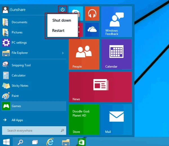Open the News tile
The height and width of the screenshot is (146, 169).
tap(100, 87)
